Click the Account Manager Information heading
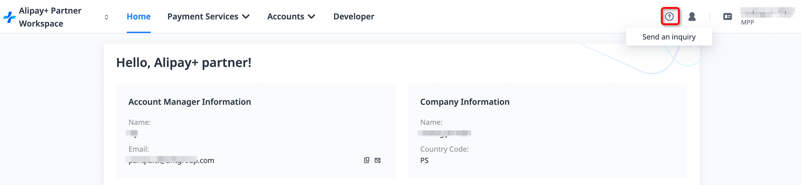Screen dimensions: 802x185 tap(190, 102)
